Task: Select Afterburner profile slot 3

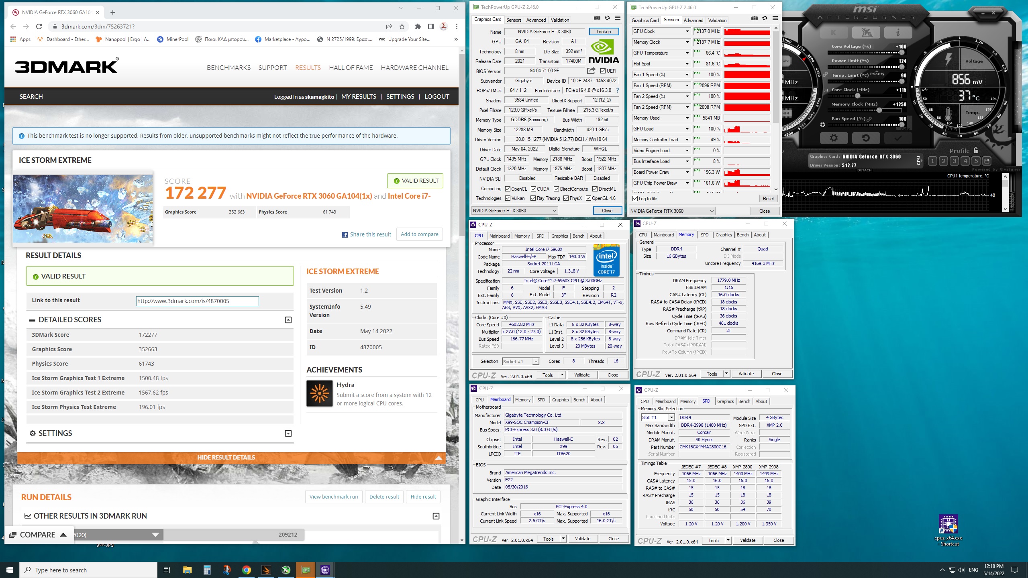Action: click(954, 161)
